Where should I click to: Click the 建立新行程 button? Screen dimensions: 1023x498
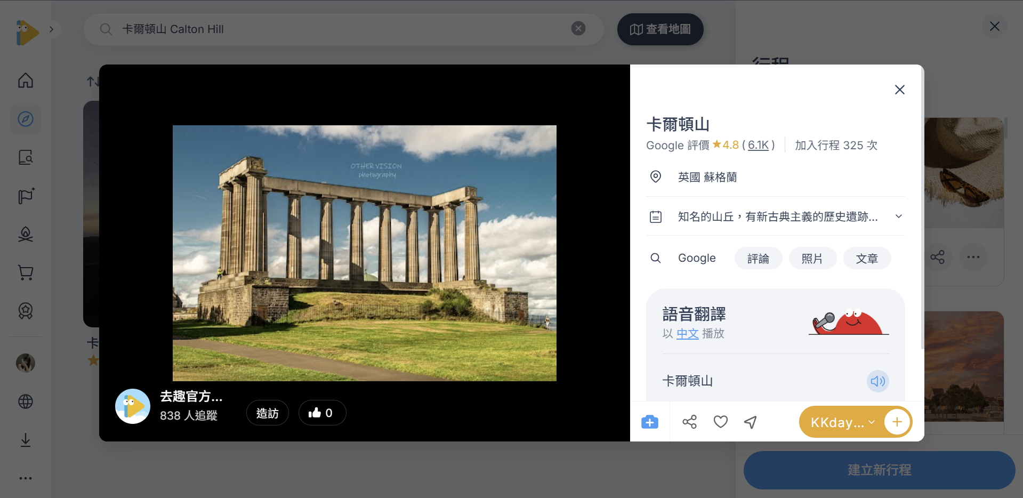click(879, 470)
